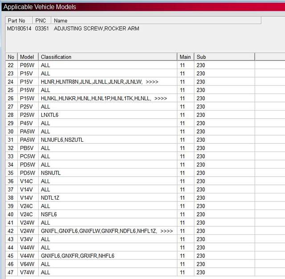This screenshot has height=279, width=285.
Task: Select PNC value 03351
Action: 42,29
